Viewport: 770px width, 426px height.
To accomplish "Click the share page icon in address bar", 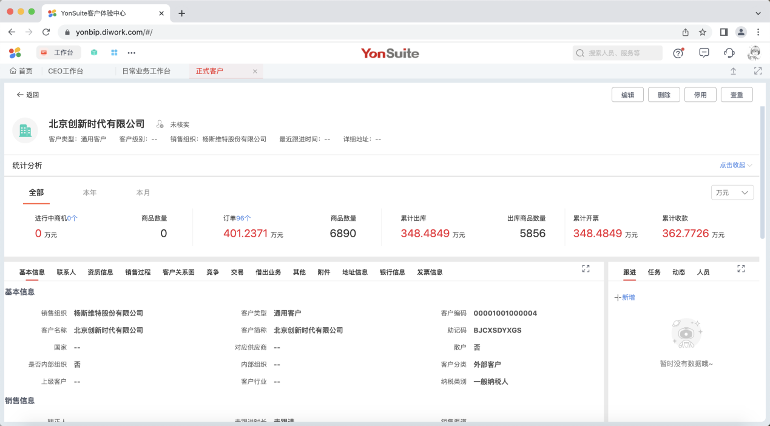I will [x=686, y=32].
